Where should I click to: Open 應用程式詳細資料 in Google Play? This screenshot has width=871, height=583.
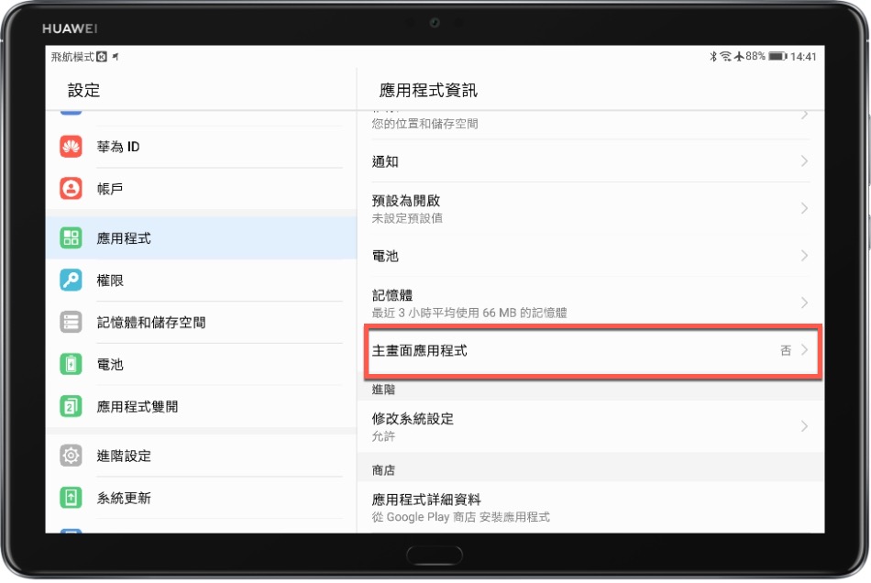coord(590,508)
